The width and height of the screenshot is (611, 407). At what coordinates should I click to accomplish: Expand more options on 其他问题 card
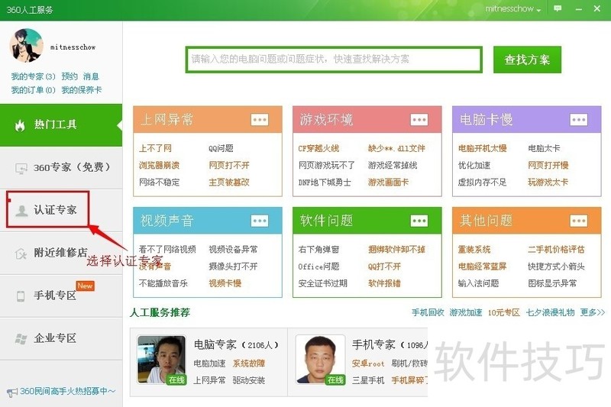click(579, 221)
